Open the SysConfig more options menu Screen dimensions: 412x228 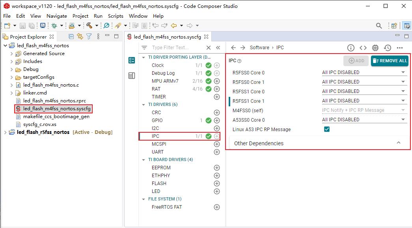pyautogui.click(x=400, y=48)
